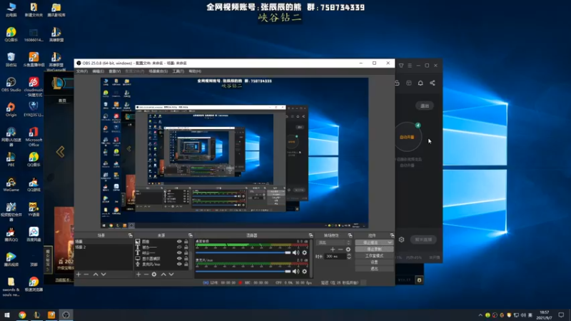Add a new source with the plus icon
571x321 pixels.
click(138, 274)
